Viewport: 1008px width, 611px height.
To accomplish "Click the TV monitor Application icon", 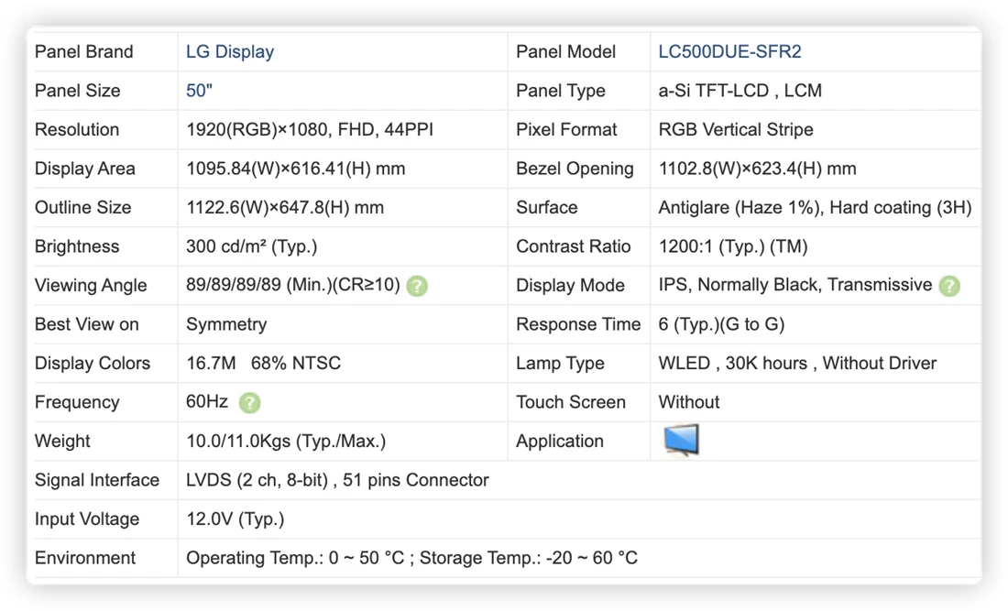I will [x=682, y=440].
